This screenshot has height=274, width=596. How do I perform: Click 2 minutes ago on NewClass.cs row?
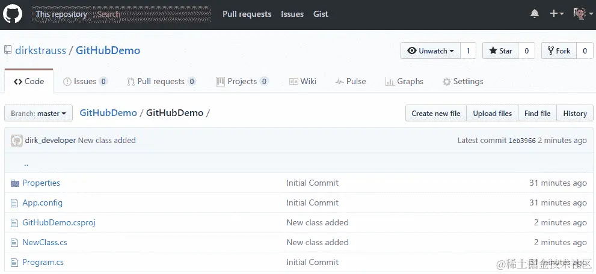(561, 242)
